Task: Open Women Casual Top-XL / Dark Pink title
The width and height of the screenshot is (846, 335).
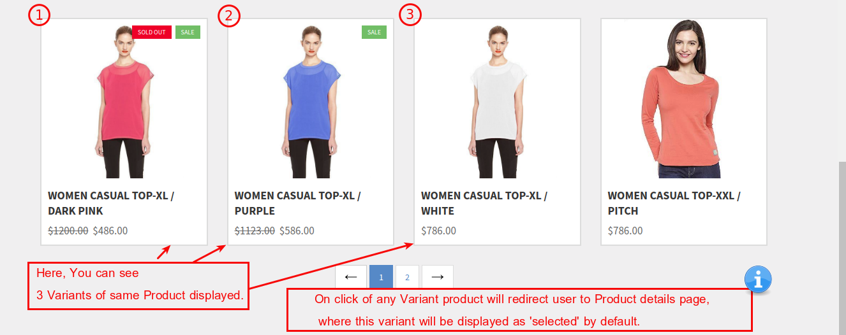Action: click(111, 203)
